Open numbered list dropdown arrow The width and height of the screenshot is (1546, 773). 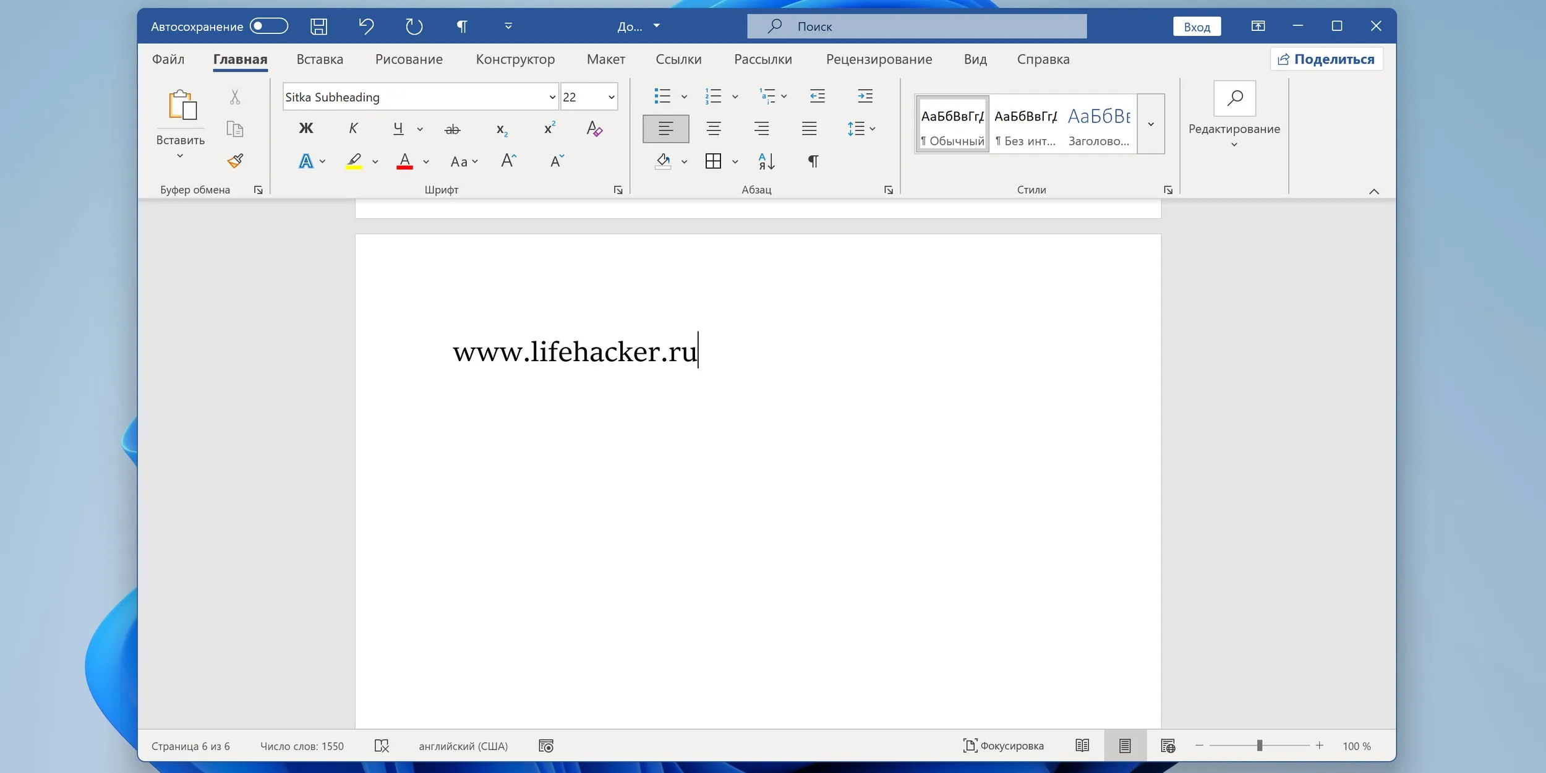coord(735,96)
